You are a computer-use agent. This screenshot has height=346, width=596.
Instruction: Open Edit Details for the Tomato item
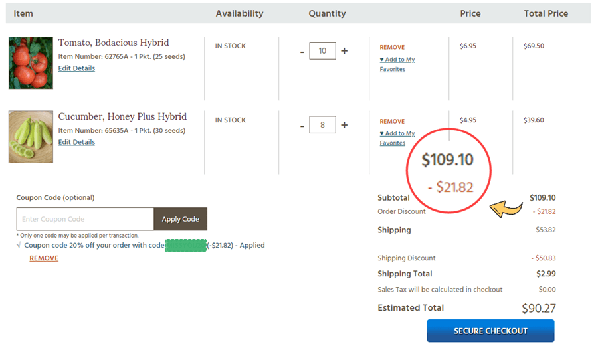pyautogui.click(x=76, y=68)
